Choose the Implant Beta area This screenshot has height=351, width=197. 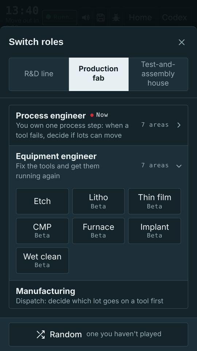point(155,231)
